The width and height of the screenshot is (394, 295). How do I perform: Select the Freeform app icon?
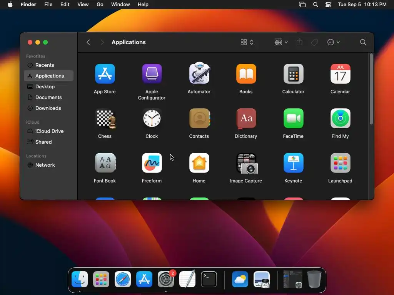152,163
